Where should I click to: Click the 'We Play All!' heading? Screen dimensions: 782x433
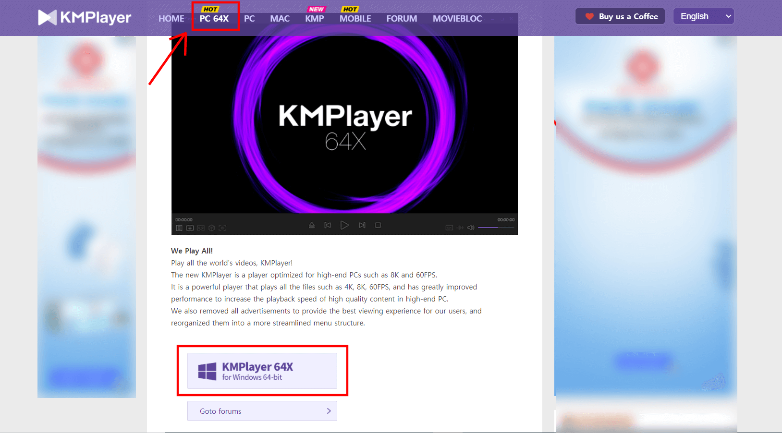pyautogui.click(x=192, y=251)
